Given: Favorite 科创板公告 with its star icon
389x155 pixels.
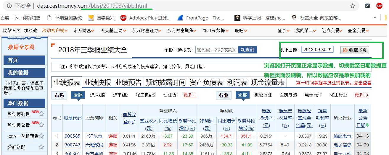Looking at the screenshot, I should [x=41, y=125].
